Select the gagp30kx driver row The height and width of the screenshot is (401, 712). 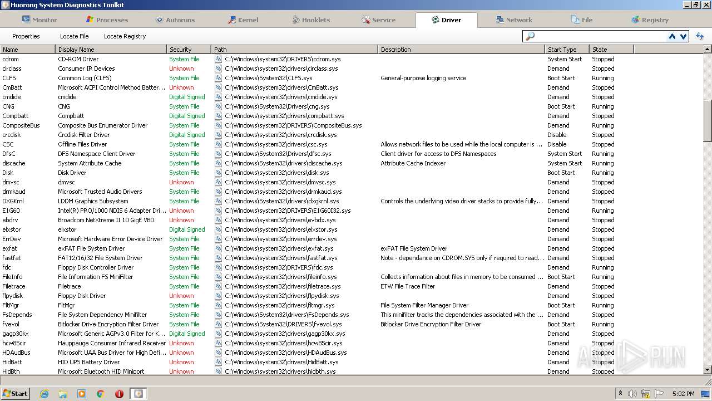[352, 334]
